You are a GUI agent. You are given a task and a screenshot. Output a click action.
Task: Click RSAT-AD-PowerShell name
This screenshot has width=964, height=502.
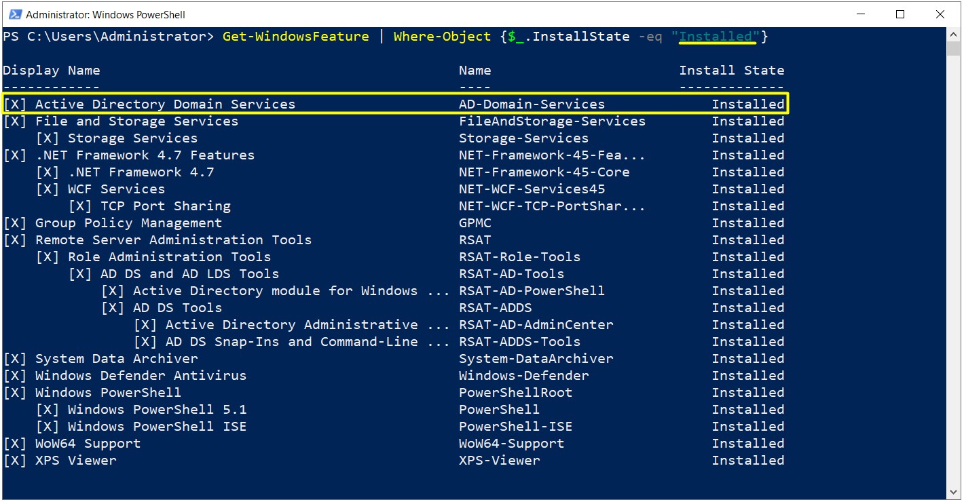pyautogui.click(x=532, y=291)
